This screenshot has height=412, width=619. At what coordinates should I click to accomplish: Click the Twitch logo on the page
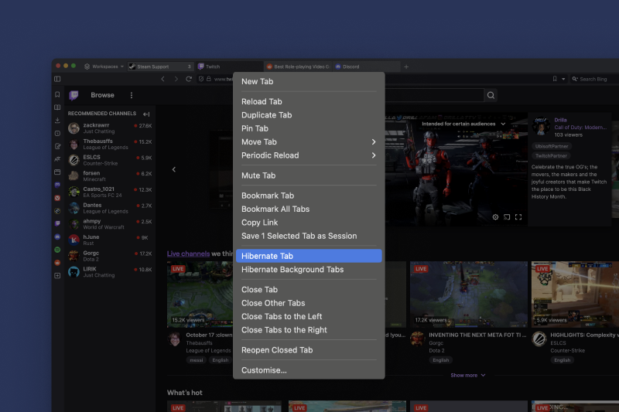coord(74,95)
